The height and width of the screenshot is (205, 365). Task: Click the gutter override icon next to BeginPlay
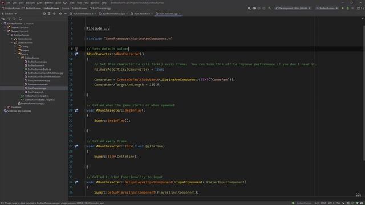point(76,110)
